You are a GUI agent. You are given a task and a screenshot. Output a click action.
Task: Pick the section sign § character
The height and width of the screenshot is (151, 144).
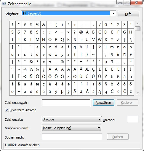(19, 62)
